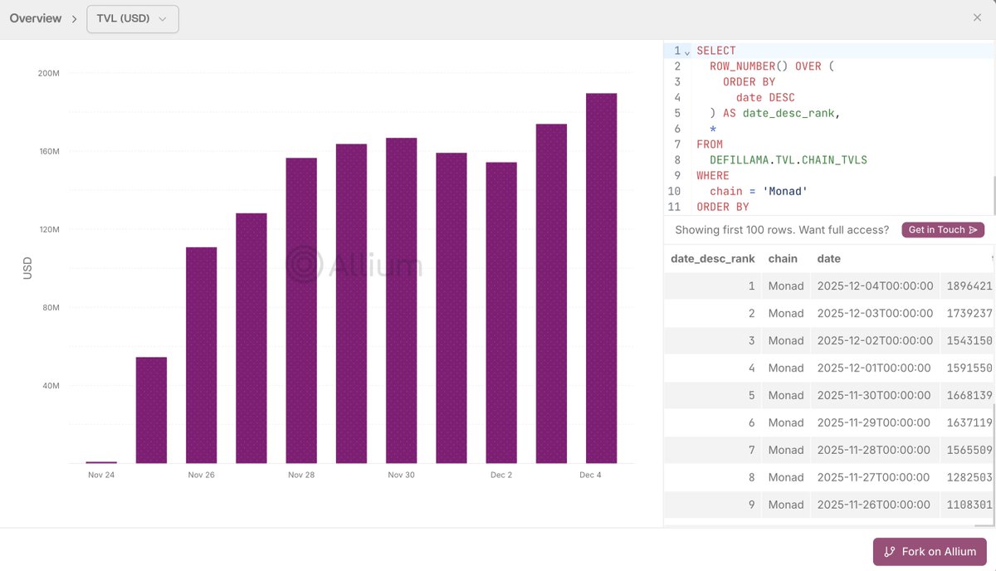Click the send arrow icon in Get in Touch
Image resolution: width=996 pixels, height=571 pixels.
(x=974, y=230)
